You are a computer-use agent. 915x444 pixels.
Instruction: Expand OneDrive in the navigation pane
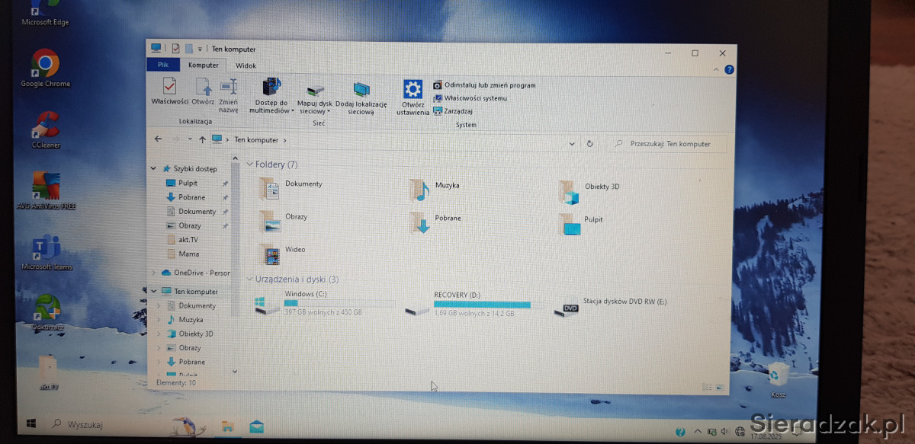154,273
